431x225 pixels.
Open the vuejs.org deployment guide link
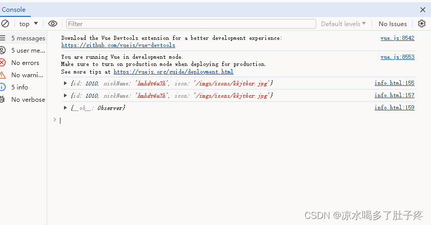point(173,72)
